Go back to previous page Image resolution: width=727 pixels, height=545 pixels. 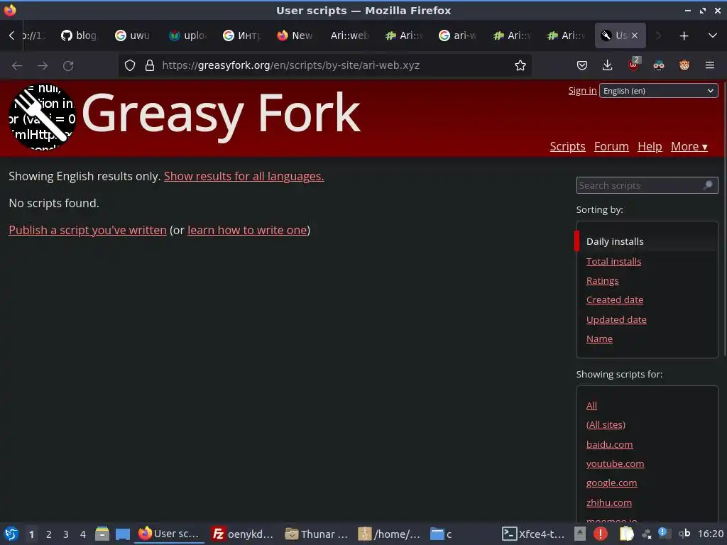17,66
